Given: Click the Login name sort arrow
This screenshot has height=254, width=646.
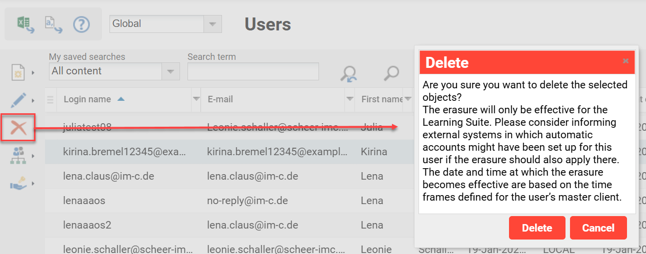Looking at the screenshot, I should (x=121, y=99).
